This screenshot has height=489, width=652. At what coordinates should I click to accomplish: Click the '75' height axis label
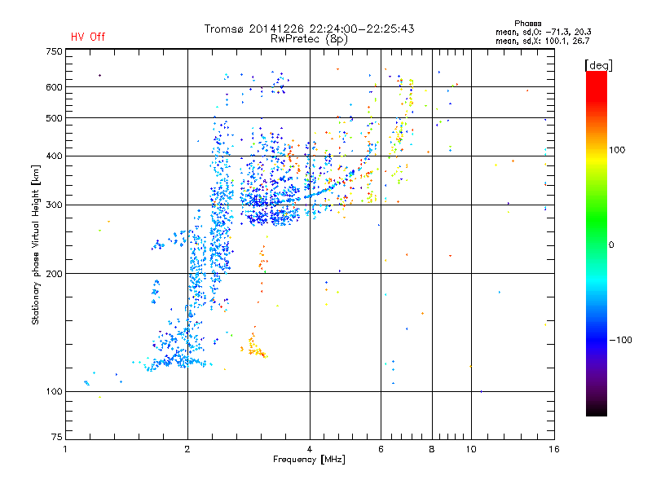tap(57, 437)
